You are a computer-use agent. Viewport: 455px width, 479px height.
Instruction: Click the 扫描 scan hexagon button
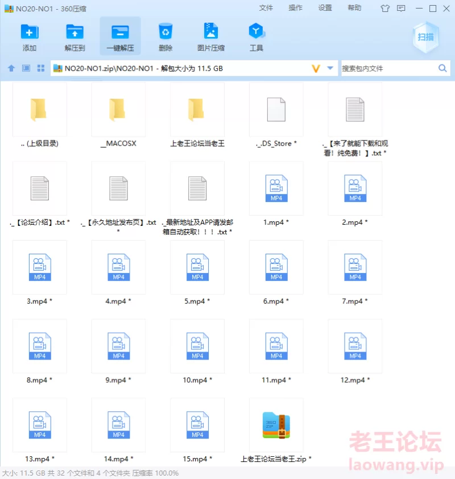point(425,38)
